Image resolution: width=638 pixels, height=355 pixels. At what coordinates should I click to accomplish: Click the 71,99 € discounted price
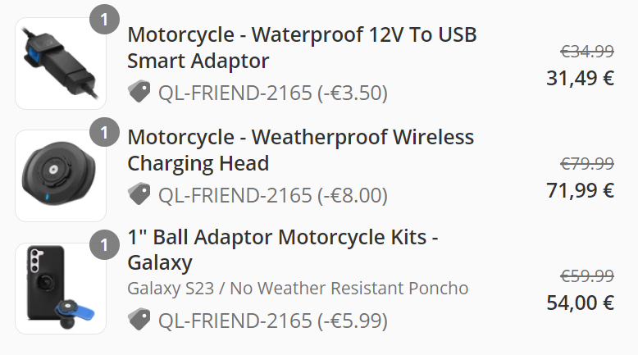[x=580, y=191]
